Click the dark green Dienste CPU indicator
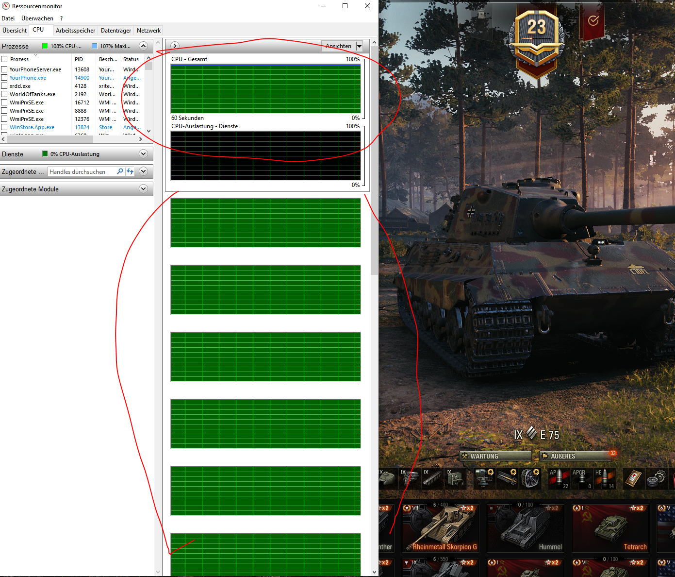675x577 pixels. pos(45,154)
